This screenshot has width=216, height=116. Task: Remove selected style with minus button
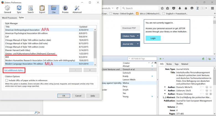76,70
